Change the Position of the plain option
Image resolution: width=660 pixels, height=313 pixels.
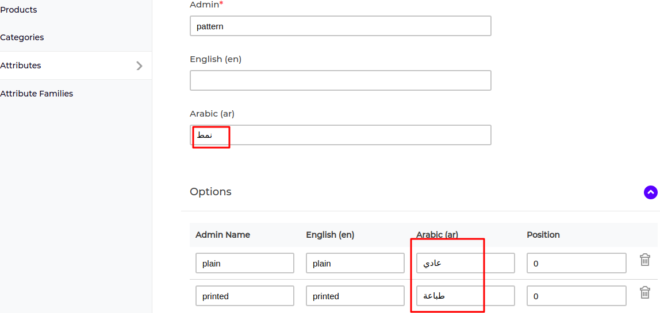(x=576, y=264)
